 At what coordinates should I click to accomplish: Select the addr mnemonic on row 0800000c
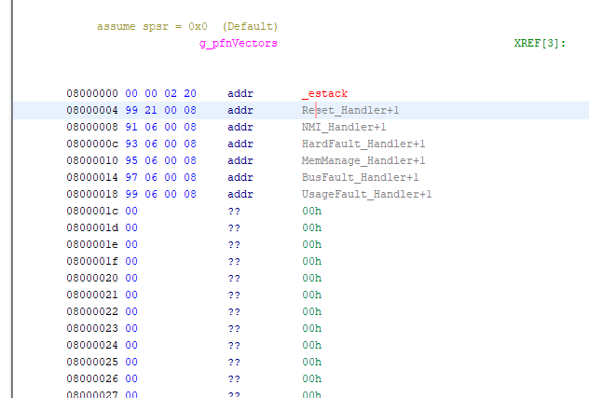coord(240,144)
